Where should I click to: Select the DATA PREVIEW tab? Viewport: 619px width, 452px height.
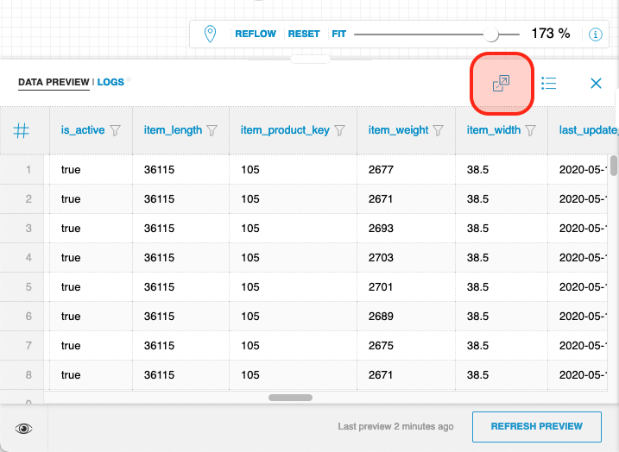point(54,82)
